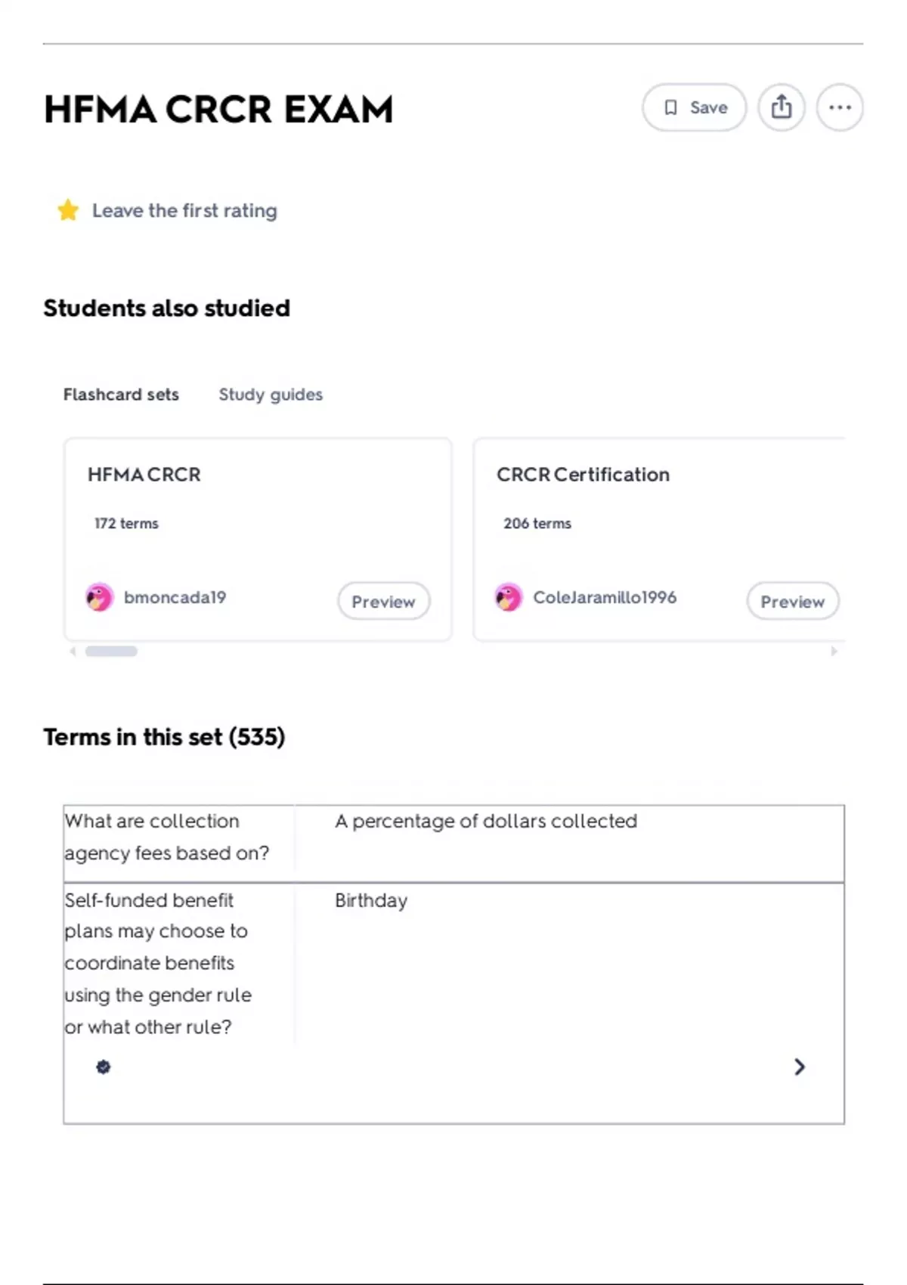The height and width of the screenshot is (1285, 907).
Task: Click the bookmark icon in Save
Action: [670, 107]
